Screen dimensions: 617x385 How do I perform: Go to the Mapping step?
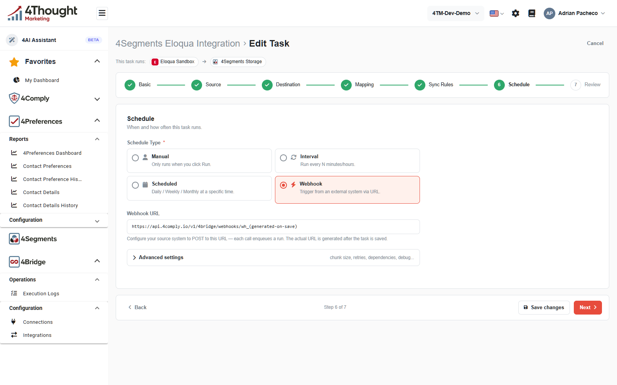(x=357, y=85)
